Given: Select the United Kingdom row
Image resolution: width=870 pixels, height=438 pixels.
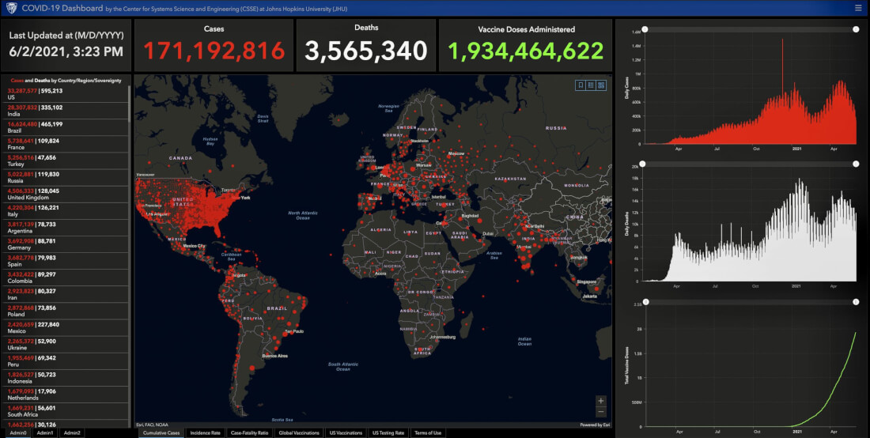Looking at the screenshot, I should pos(66,194).
